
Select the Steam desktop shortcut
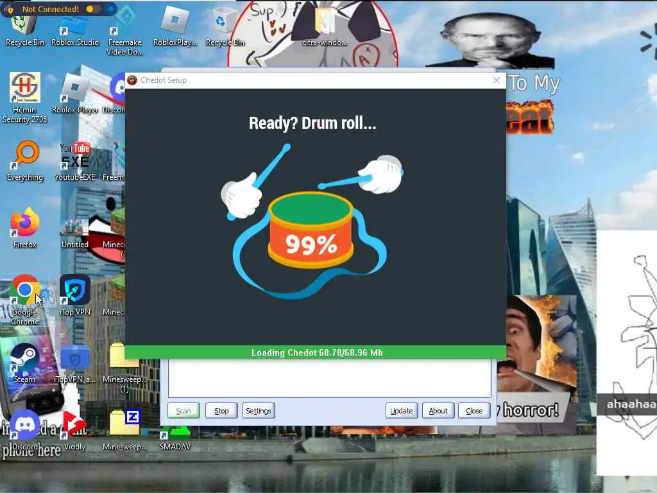(x=25, y=363)
